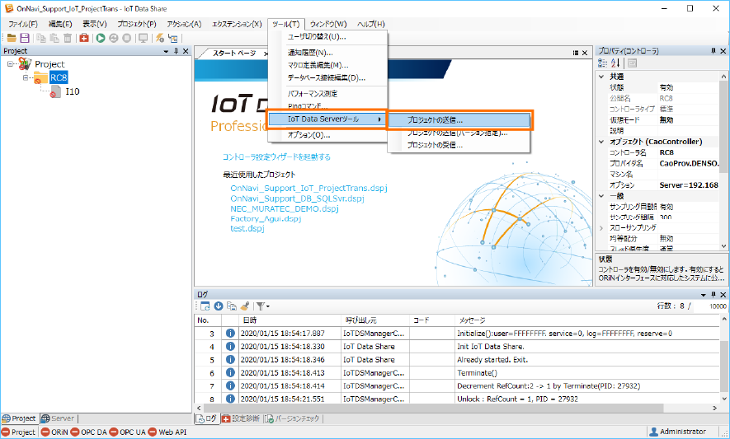Click the categorized view icon in properties
Screen dimensions: 730x439
(603, 63)
